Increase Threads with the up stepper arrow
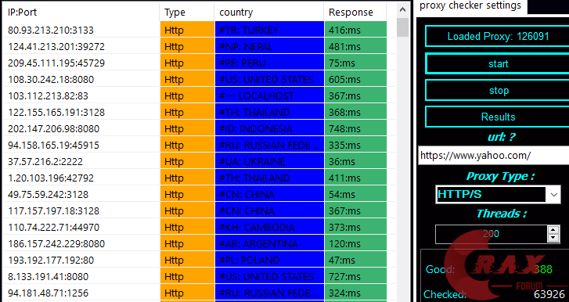Viewport: 569px width, 302px height. [553, 230]
